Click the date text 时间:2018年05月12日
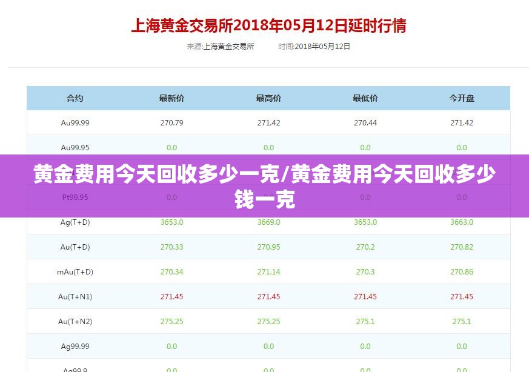The height and width of the screenshot is (372, 529). (314, 47)
